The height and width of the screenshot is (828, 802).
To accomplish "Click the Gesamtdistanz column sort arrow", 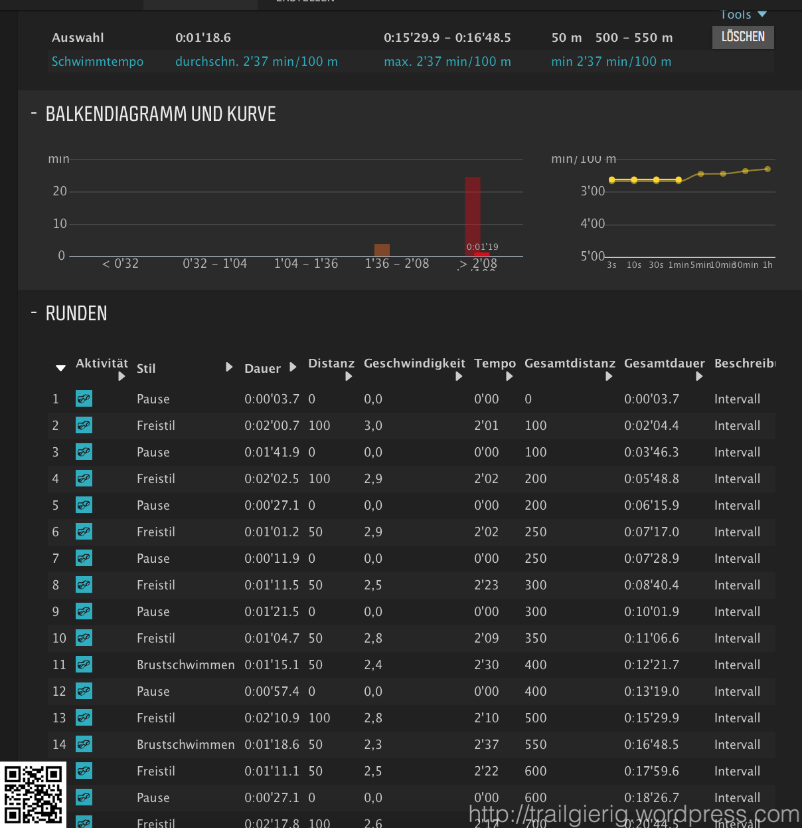I will click(609, 377).
